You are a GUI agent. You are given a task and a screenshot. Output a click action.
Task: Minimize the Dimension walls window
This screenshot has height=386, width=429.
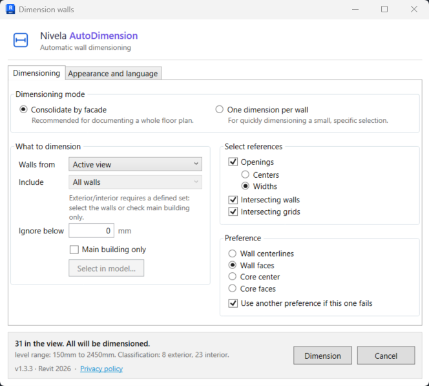(355, 9)
